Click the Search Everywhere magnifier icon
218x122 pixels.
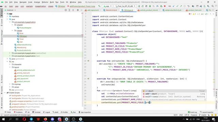point(213,6)
